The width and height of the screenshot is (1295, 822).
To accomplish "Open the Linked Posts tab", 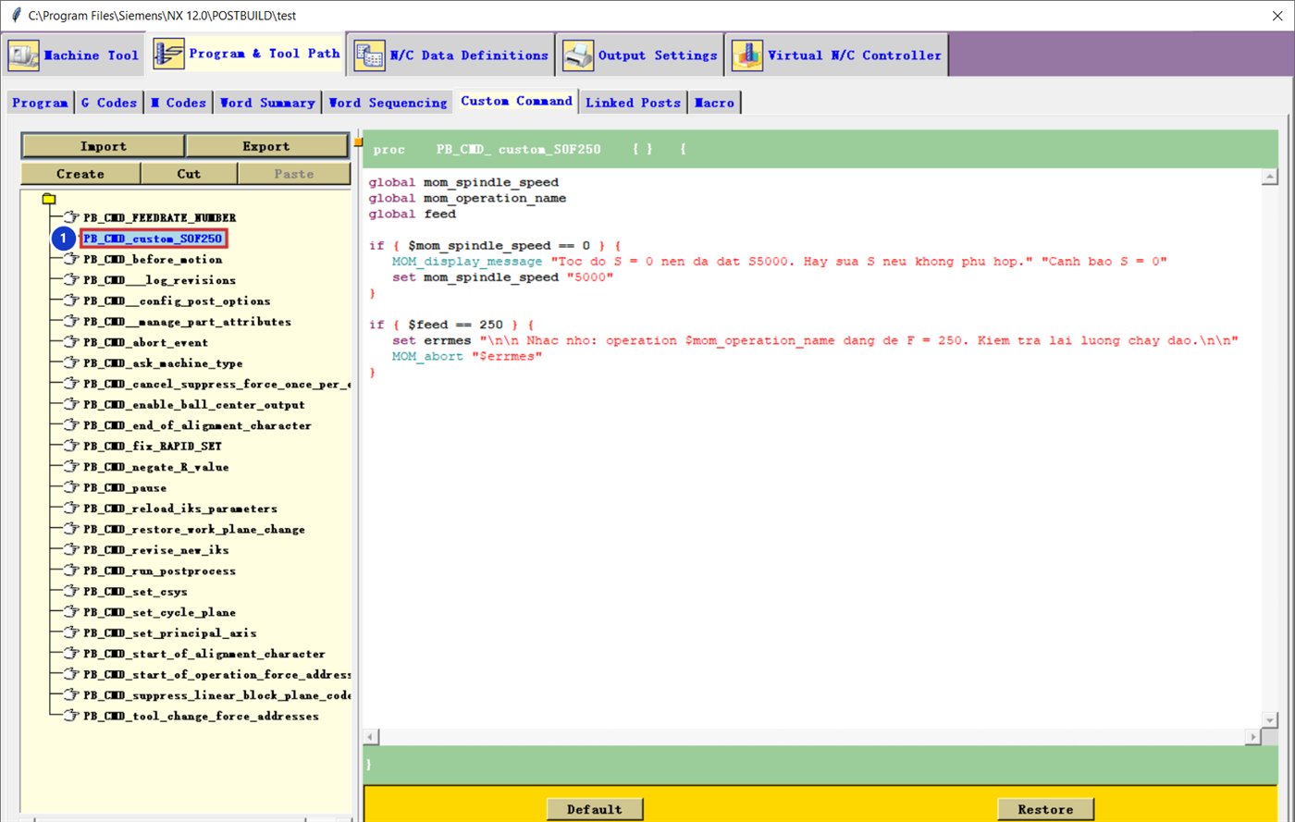I will click(x=633, y=103).
